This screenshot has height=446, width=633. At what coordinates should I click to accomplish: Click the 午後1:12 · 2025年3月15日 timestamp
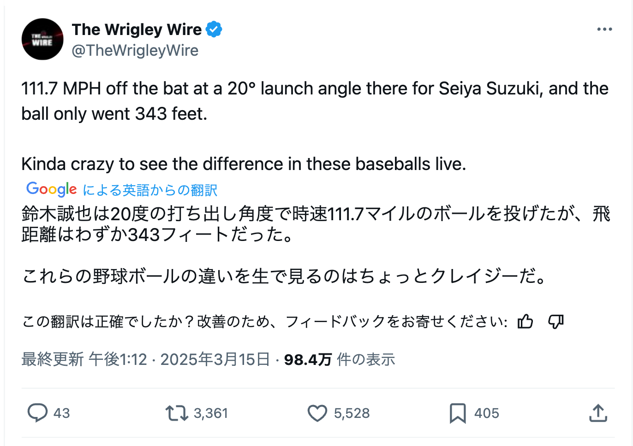tap(179, 359)
